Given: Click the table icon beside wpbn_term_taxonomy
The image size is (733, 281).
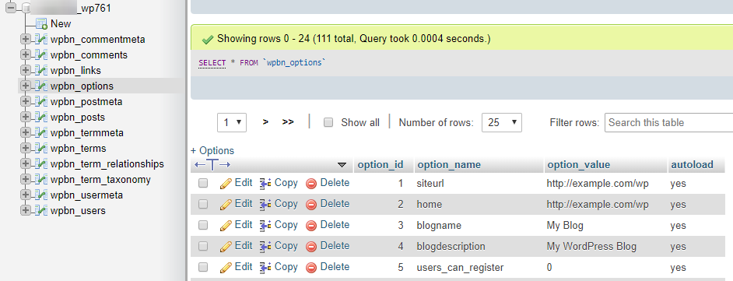Looking at the screenshot, I should click(x=41, y=180).
